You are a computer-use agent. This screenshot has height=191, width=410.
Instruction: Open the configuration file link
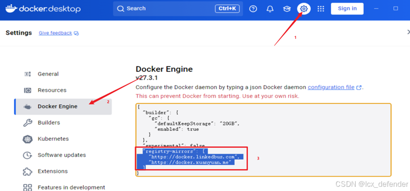pos(331,87)
